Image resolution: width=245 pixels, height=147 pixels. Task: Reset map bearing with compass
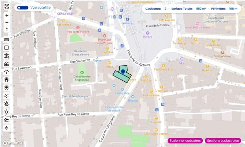[x=7, y=29]
